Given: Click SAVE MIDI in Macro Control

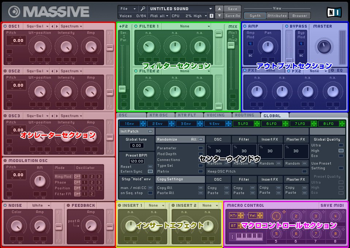Looking at the screenshot, I should pos(332,205).
